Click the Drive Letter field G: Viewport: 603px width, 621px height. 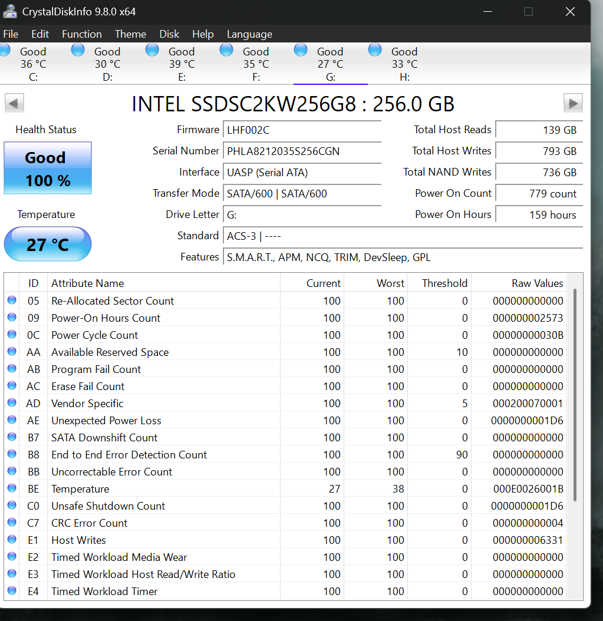(x=302, y=215)
